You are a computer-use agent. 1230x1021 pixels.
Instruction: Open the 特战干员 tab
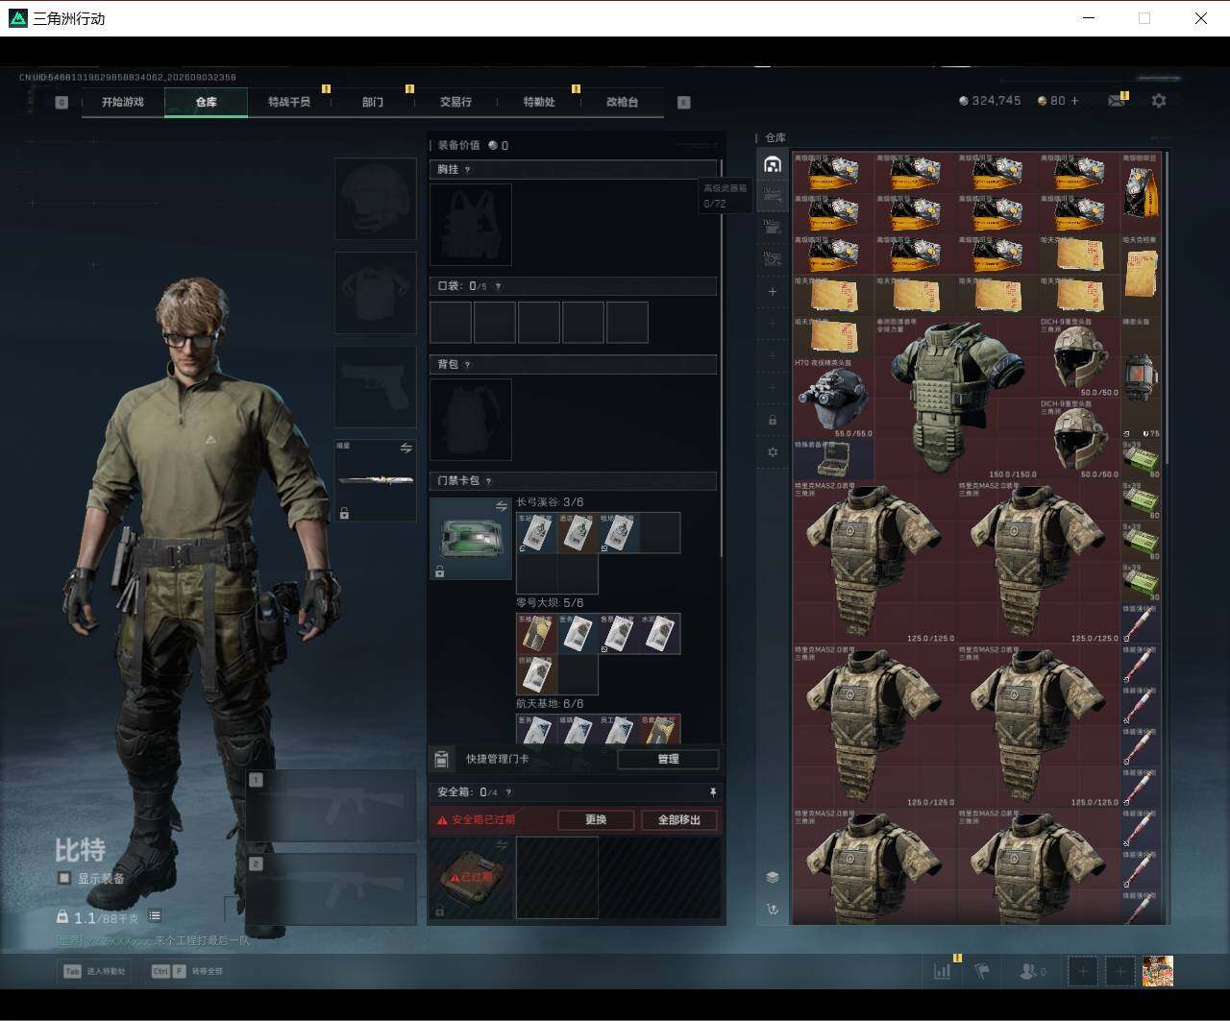(289, 102)
